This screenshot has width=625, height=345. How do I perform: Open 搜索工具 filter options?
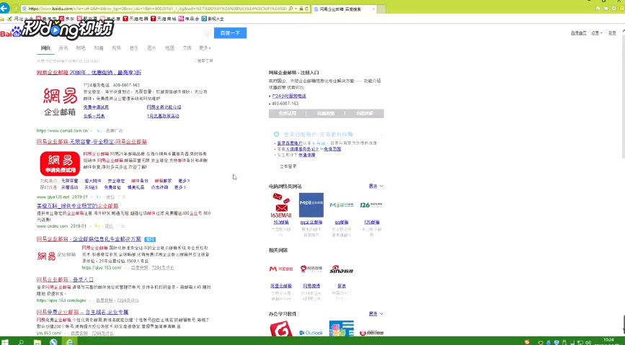pyautogui.click(x=204, y=61)
